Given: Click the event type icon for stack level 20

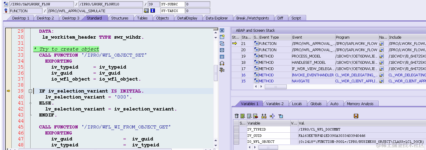Looking at the screenshot, I should coord(256,50).
